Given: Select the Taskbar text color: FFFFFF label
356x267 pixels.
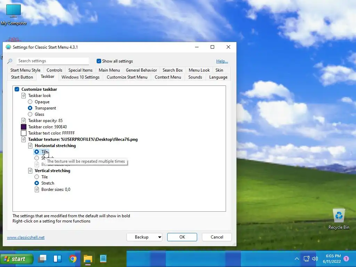Looking at the screenshot, I should coord(51,133).
